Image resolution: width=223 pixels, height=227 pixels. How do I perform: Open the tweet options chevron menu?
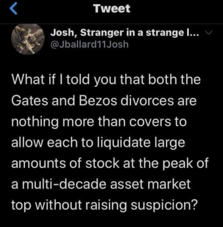(x=209, y=32)
